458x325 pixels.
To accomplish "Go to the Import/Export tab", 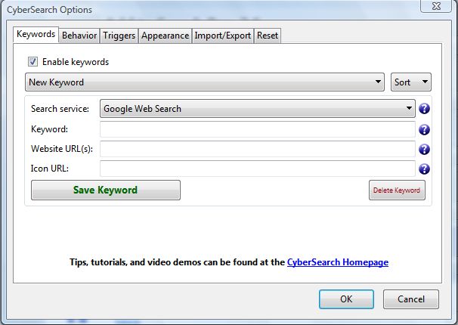I will coord(222,36).
